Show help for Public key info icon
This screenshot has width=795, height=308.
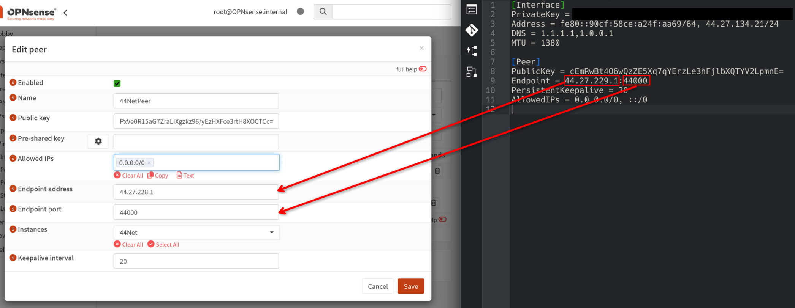[x=13, y=118]
